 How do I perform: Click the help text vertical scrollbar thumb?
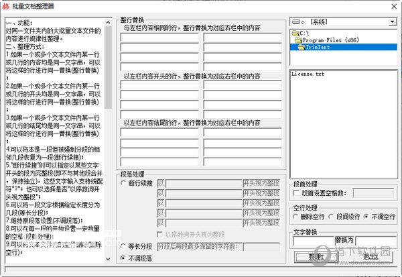point(108,67)
